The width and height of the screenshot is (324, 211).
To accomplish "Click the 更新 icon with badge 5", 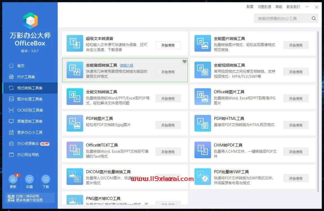I will 13,179.
